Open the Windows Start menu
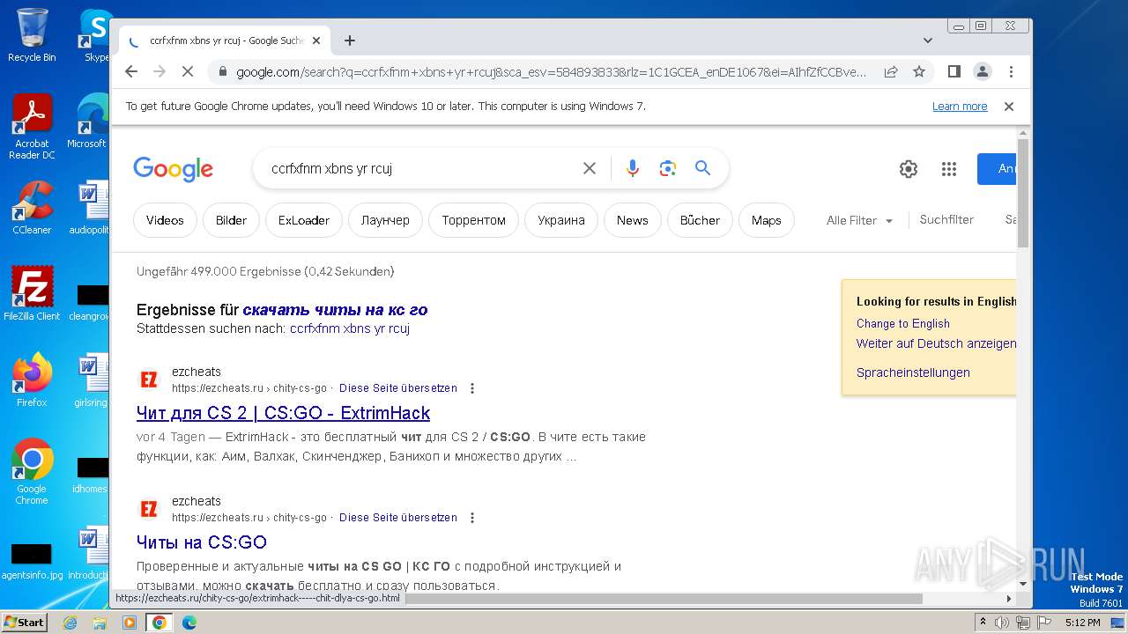The width and height of the screenshot is (1128, 634). click(24, 622)
